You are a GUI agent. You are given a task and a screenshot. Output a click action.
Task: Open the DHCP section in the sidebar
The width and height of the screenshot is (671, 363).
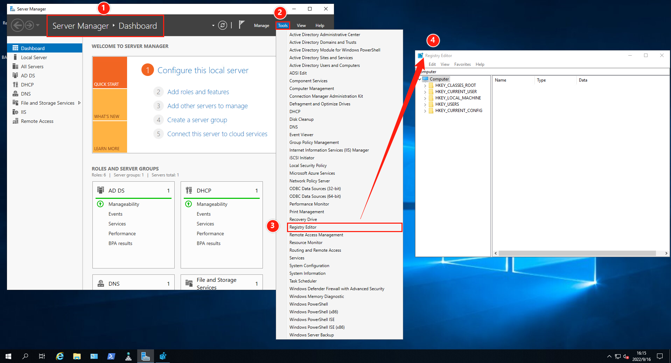(28, 84)
